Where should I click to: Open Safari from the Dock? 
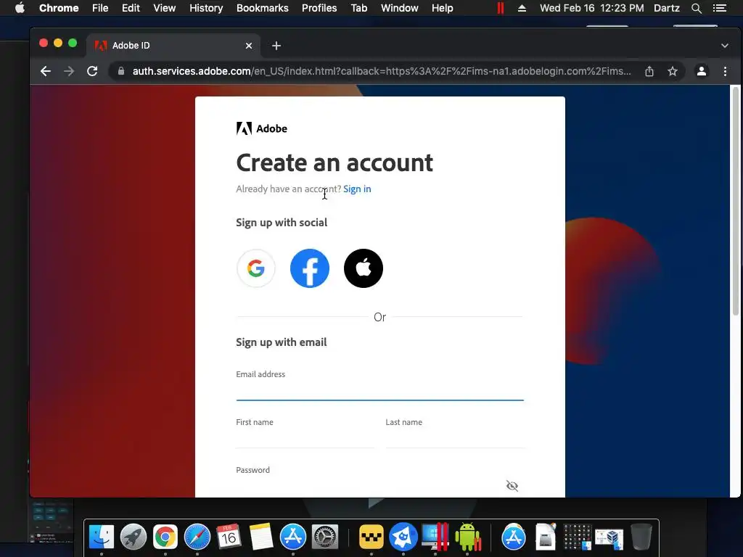(x=197, y=537)
